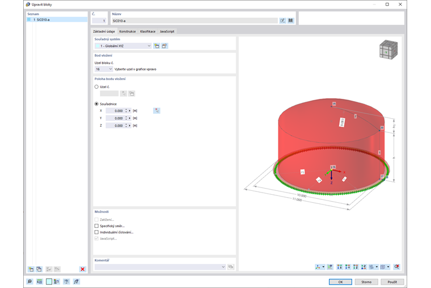Delete selected block with red X icon

click(x=82, y=269)
